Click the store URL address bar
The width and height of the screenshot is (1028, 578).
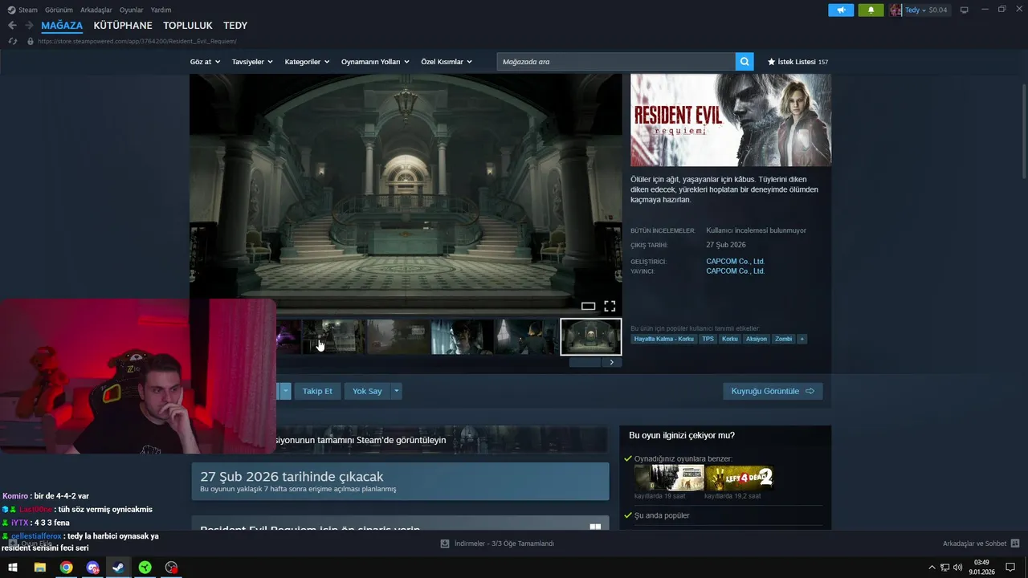137,41
